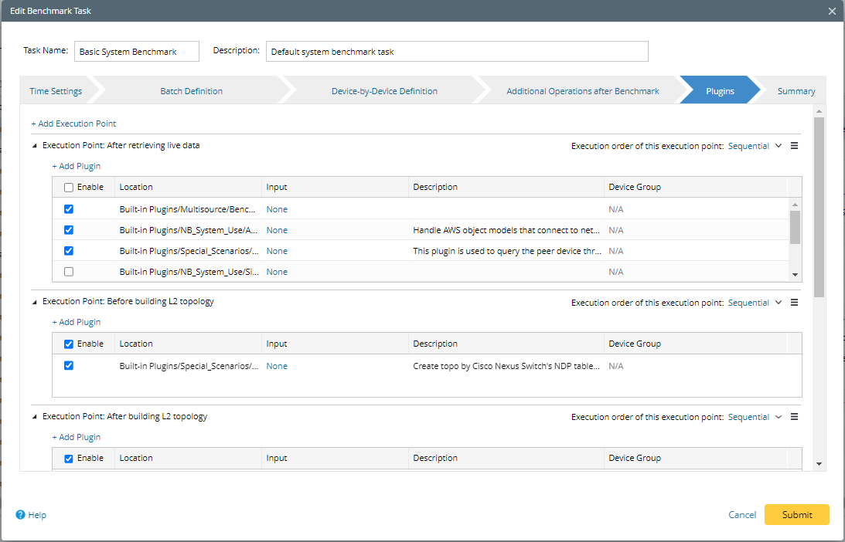Click the Add Execution Point link
The height and width of the screenshot is (542, 845).
[73, 124]
